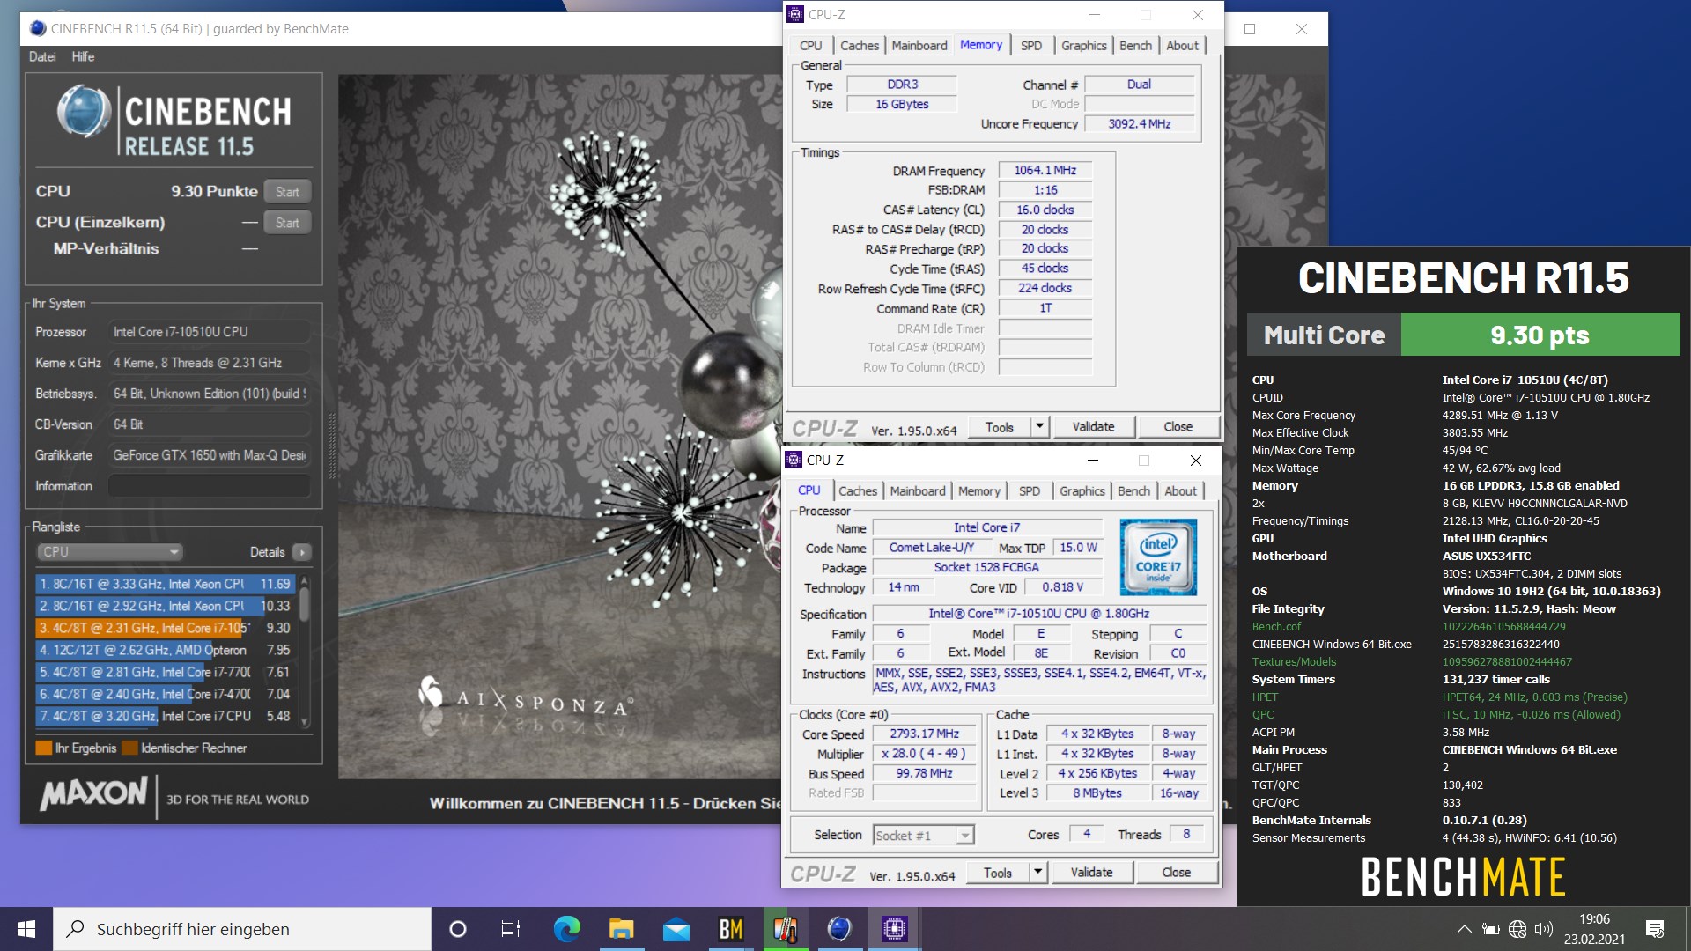Switch to SPD tab in upper CPU-Z

pos(1030,46)
